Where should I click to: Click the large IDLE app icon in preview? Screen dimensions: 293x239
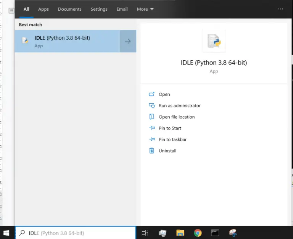pyautogui.click(x=214, y=41)
